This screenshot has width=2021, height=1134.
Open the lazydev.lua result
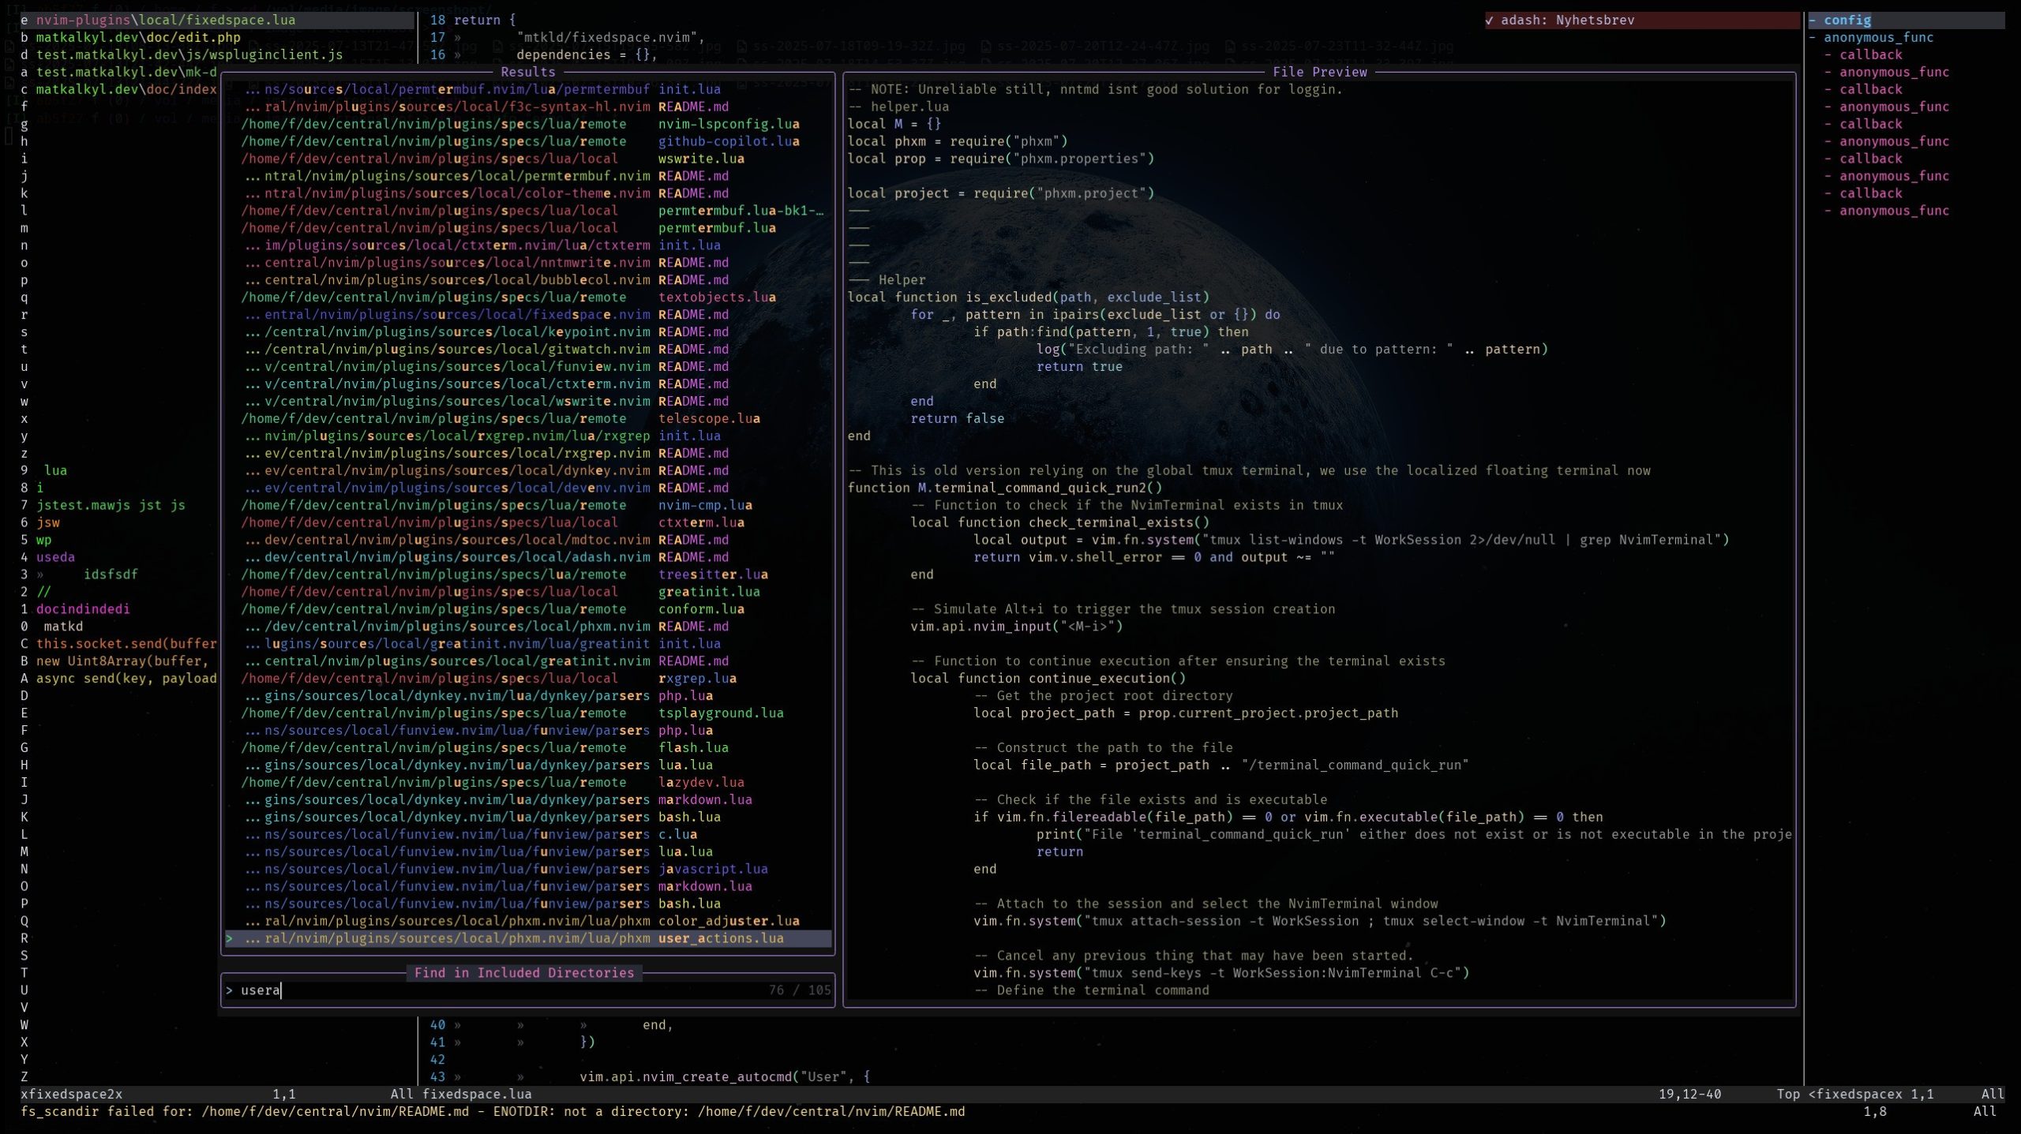[x=527, y=783]
